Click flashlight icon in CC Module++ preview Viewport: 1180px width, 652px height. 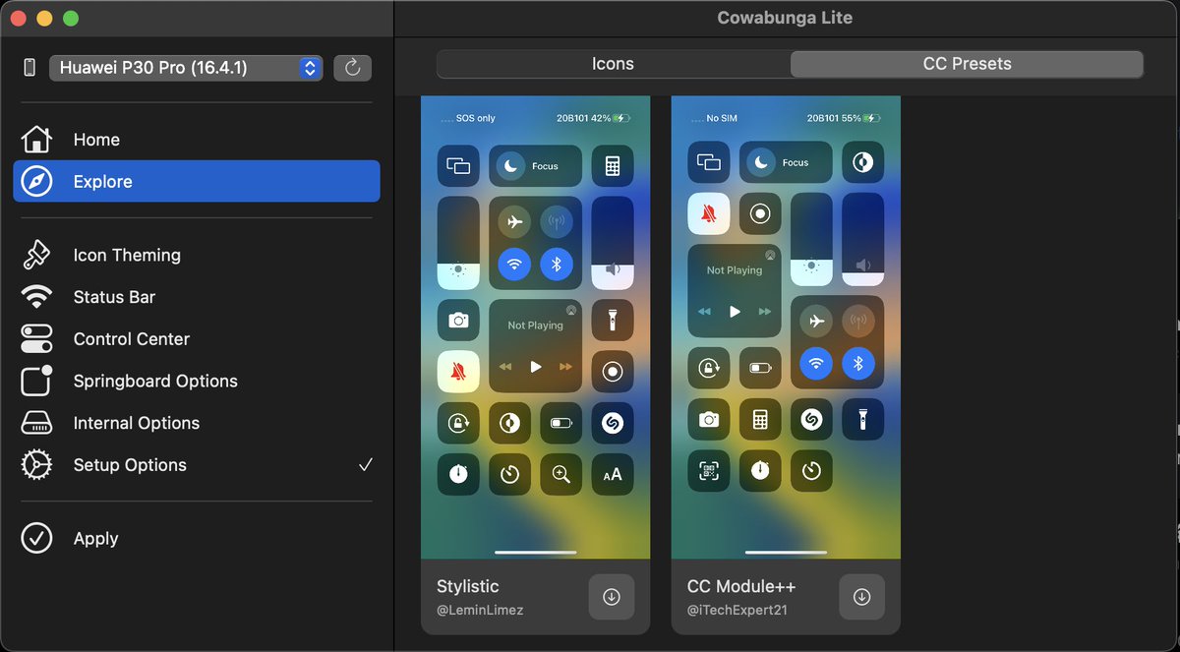862,419
